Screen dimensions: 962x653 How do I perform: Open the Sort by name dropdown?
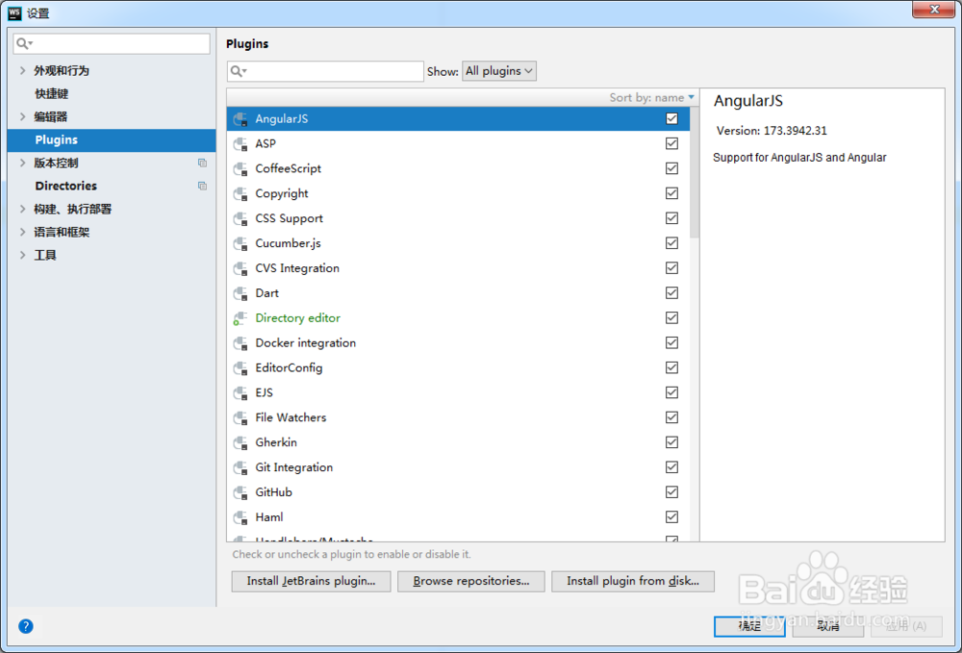[651, 97]
